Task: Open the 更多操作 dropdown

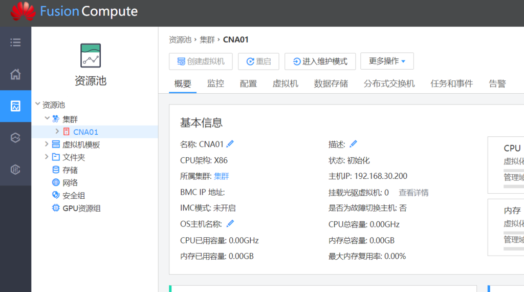Action: click(387, 61)
